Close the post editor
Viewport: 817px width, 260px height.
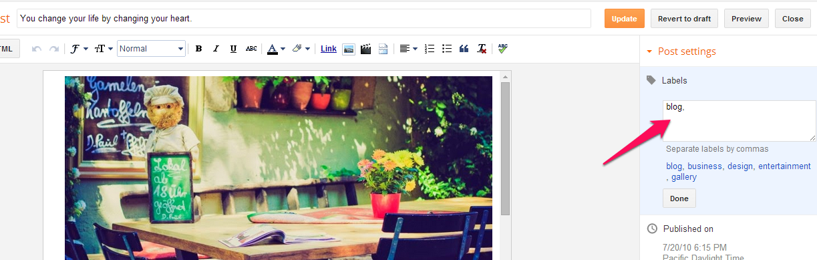coord(793,19)
